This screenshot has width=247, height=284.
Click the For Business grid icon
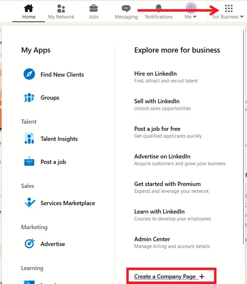[229, 9]
